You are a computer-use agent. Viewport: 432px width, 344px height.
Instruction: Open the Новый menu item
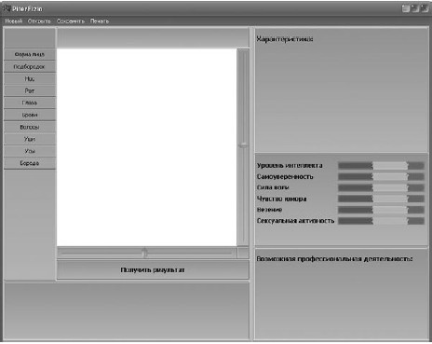pyautogui.click(x=14, y=21)
